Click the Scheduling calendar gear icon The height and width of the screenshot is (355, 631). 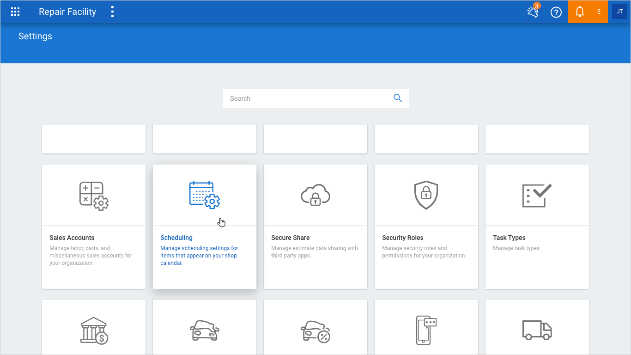(x=205, y=195)
